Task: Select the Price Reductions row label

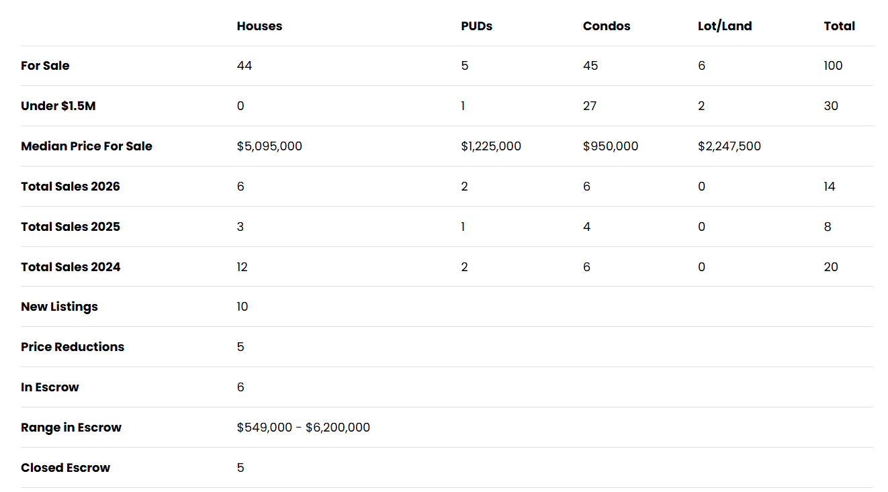Action: coord(73,347)
